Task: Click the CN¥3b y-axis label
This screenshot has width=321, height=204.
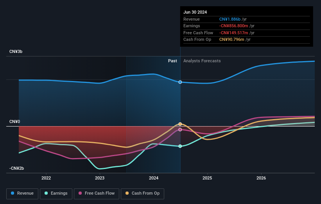Action: (16, 51)
